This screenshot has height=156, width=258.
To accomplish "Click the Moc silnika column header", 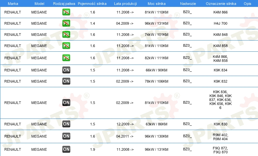I will pyautogui.click(x=157, y=4).
